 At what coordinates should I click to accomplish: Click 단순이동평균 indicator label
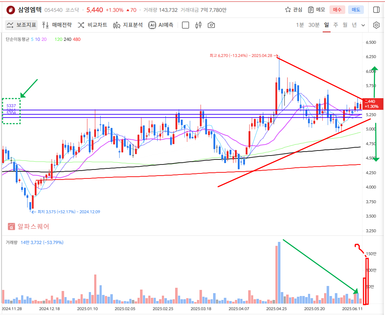pyautogui.click(x=18, y=39)
